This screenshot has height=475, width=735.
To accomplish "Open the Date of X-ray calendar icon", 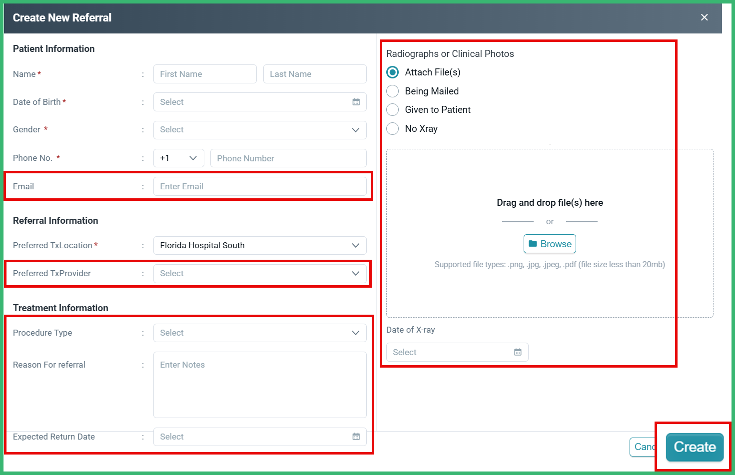I will pyautogui.click(x=517, y=352).
